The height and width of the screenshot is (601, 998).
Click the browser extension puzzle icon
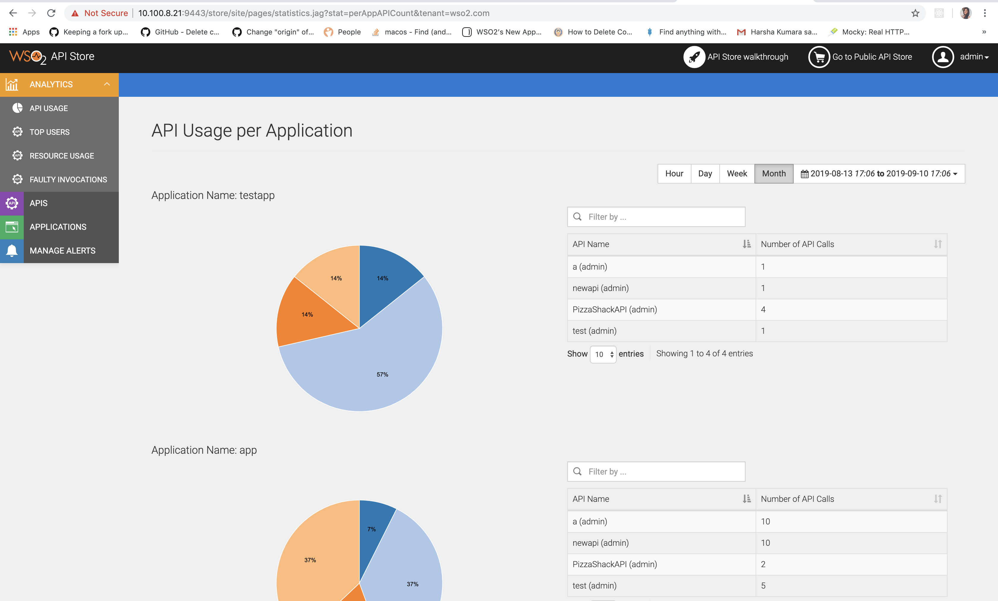click(x=939, y=13)
